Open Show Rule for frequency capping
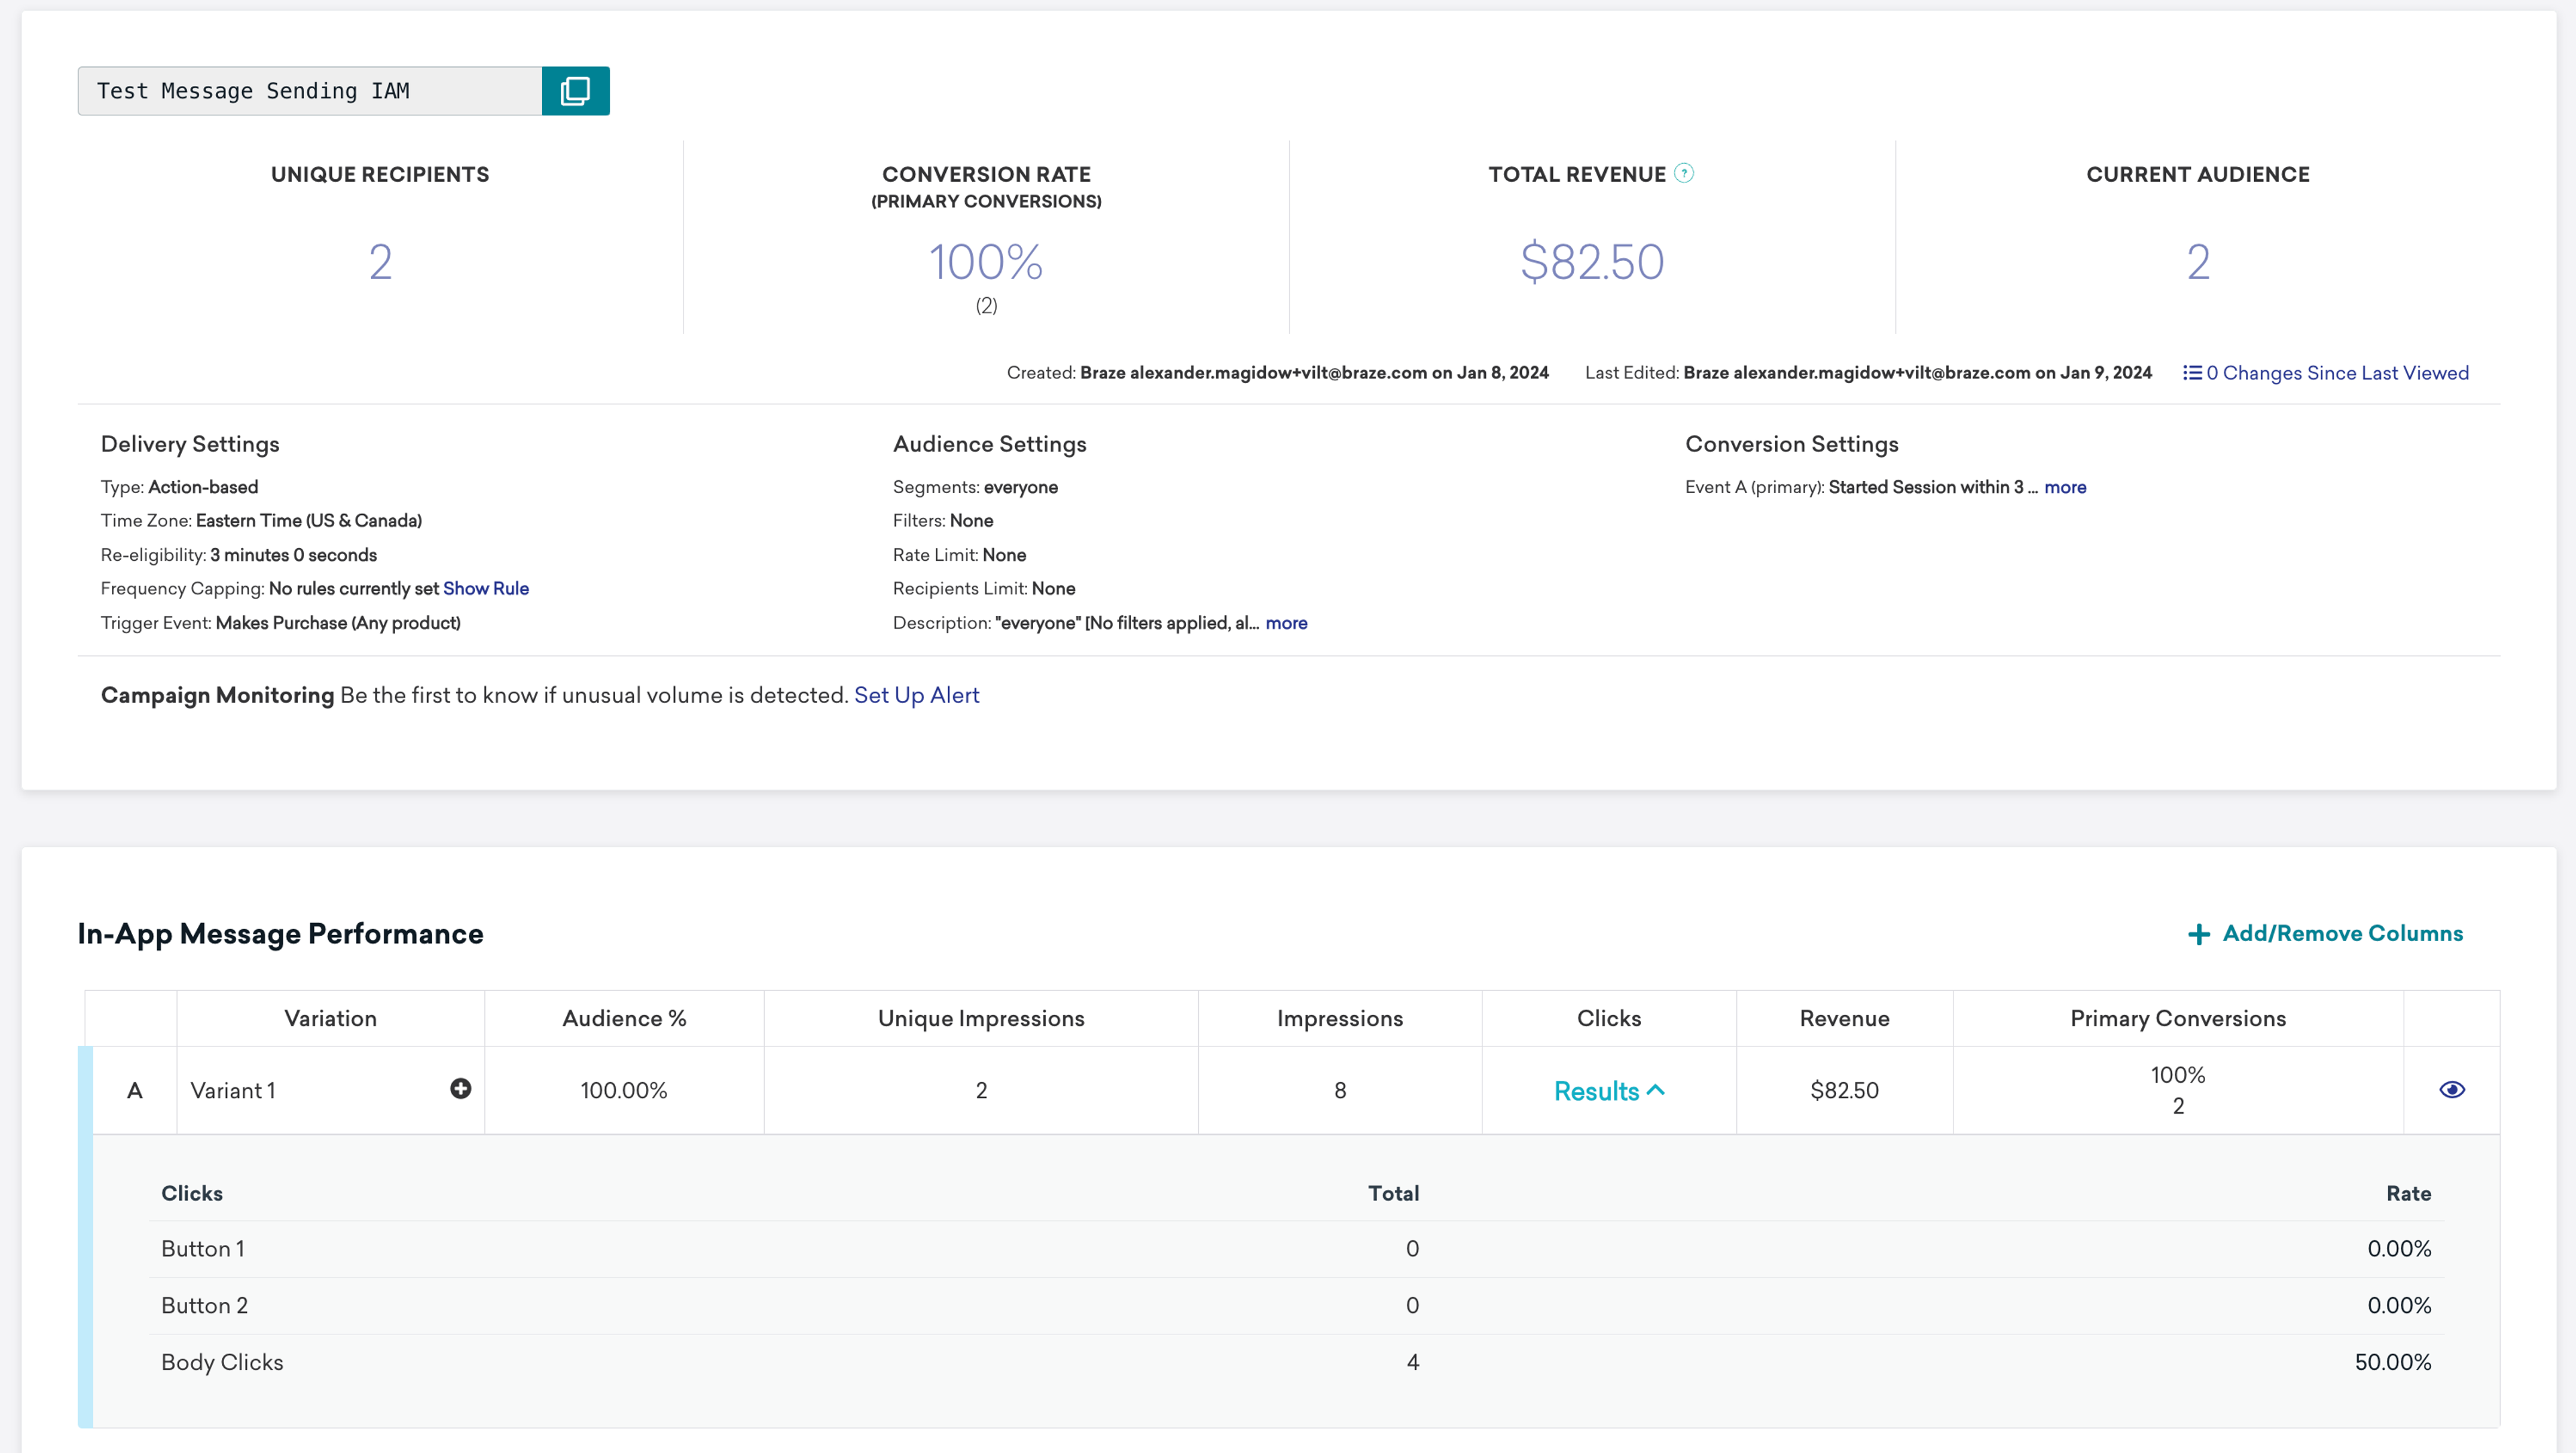The height and width of the screenshot is (1453, 2576). [x=485, y=589]
